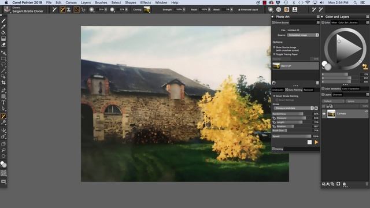Click the open source image folder icon
This screenshot has height=208, width=370.
(274, 83)
